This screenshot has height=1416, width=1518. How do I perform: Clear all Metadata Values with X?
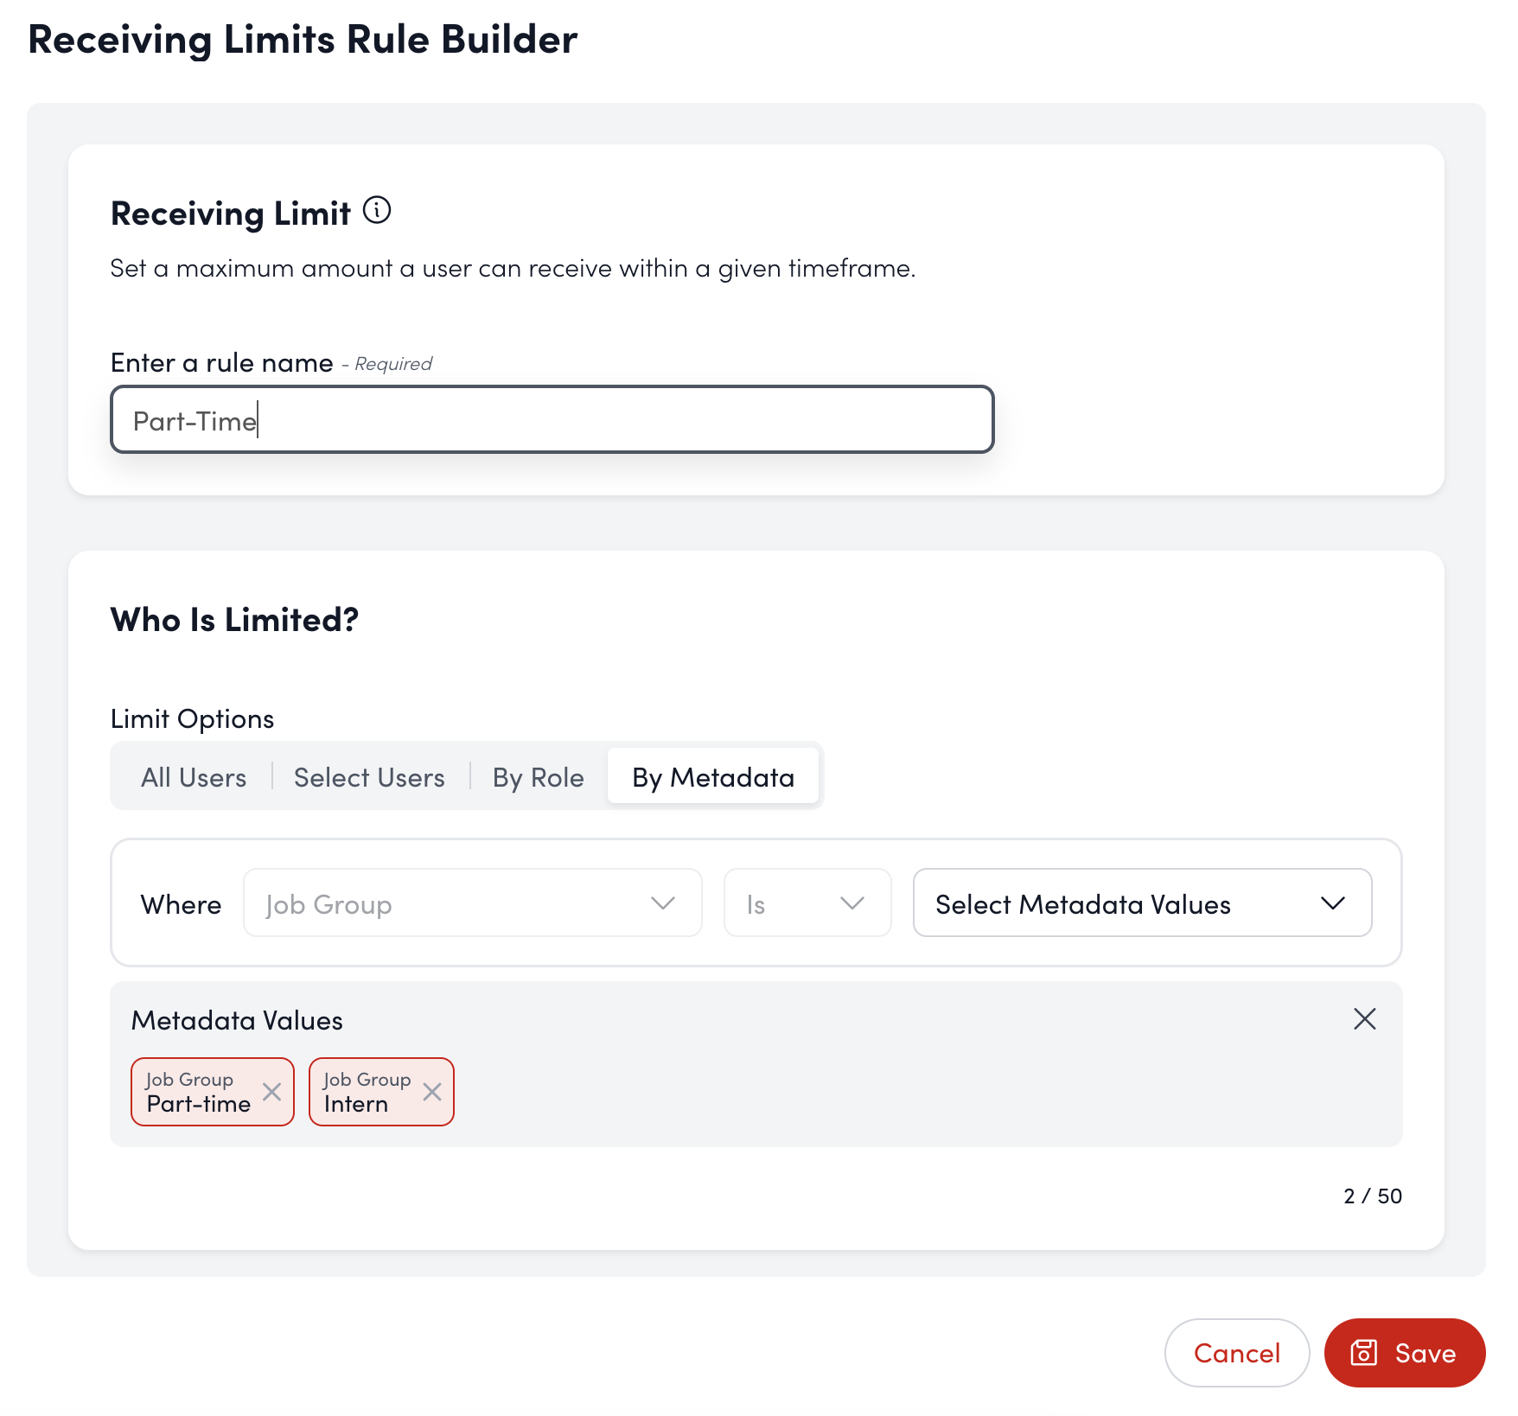pos(1364,1019)
